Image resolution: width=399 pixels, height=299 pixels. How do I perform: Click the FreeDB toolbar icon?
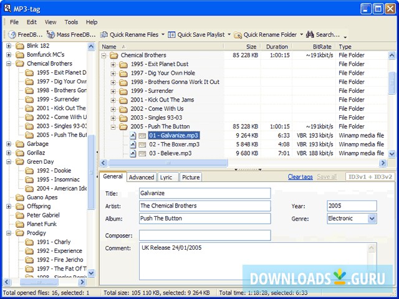[x=12, y=35]
